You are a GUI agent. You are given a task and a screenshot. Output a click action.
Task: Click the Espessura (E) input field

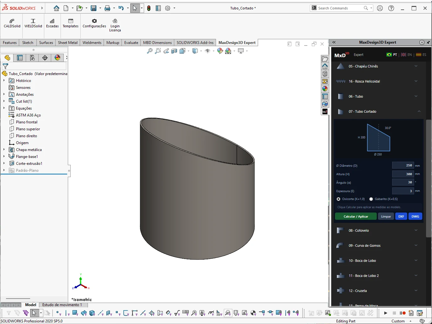pyautogui.click(x=403, y=191)
